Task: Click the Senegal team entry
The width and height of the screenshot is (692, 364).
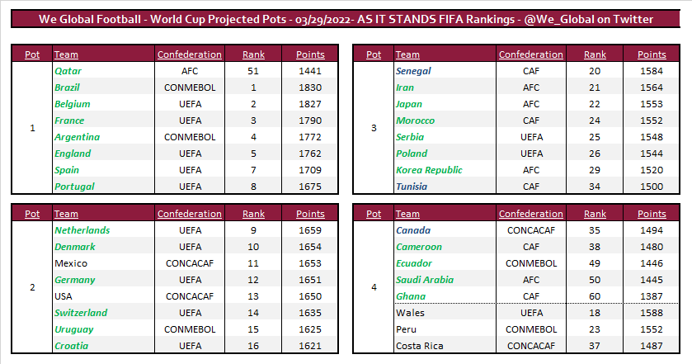Action: coord(413,71)
